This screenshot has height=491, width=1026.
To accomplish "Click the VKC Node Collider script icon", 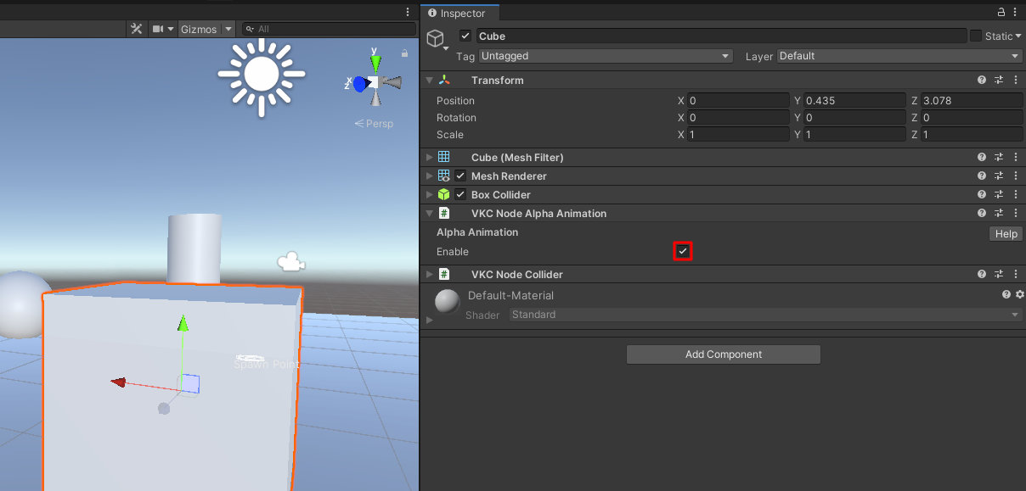I will tap(443, 274).
